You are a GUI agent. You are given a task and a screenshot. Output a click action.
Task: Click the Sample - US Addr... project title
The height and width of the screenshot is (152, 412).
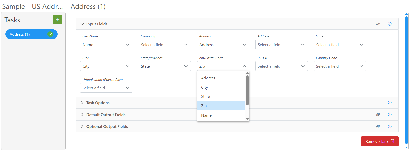(32, 6)
